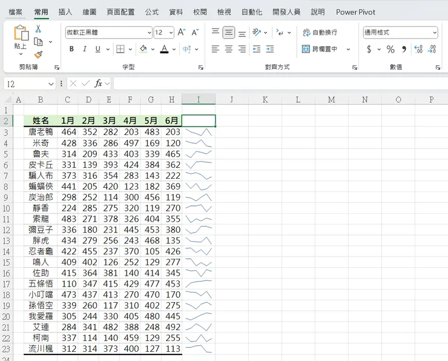Screen dimensions: 448x361
Task: Click the Fill Color paint bucket icon
Action: [x=143, y=49]
